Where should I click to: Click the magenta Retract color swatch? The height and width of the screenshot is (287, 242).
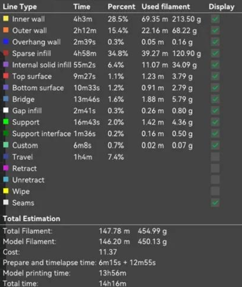point(6,168)
